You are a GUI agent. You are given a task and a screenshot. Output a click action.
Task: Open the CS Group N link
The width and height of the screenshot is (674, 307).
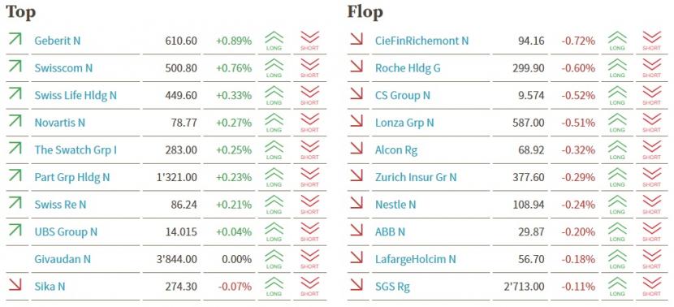402,96
